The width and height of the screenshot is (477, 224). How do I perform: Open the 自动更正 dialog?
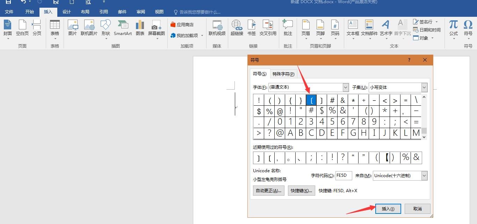coord(268,190)
